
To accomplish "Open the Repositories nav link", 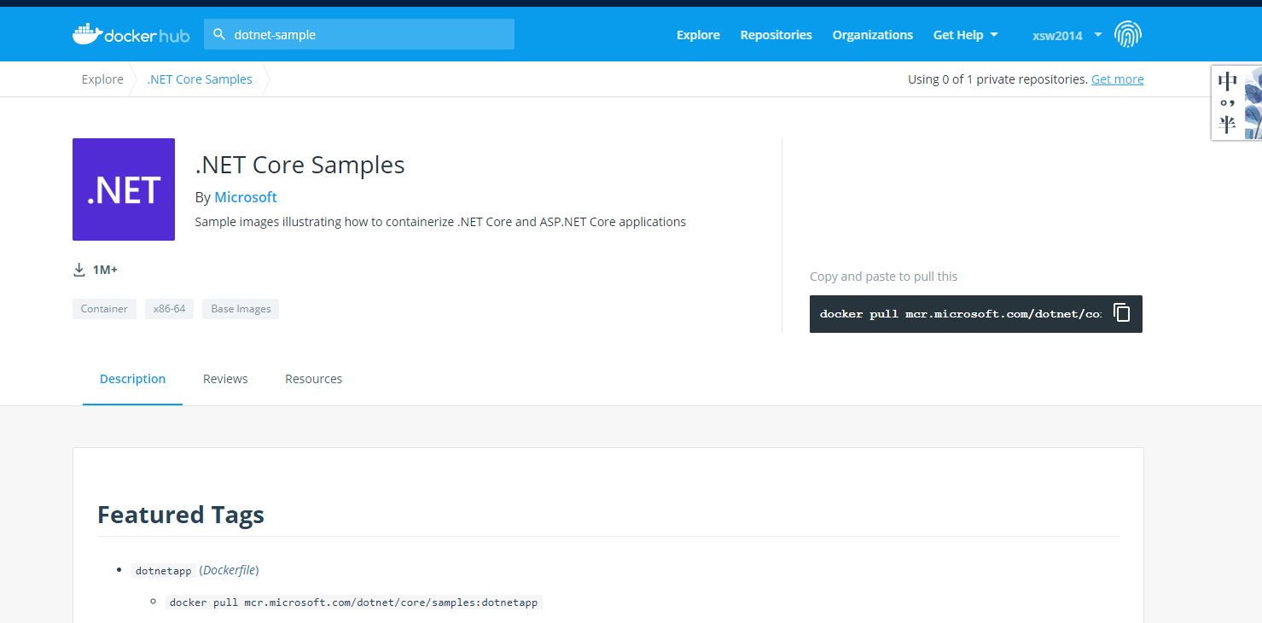I will pos(776,35).
